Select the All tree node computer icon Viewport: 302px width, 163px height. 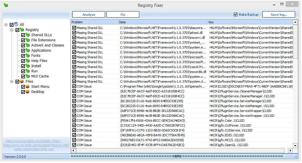click(x=16, y=24)
